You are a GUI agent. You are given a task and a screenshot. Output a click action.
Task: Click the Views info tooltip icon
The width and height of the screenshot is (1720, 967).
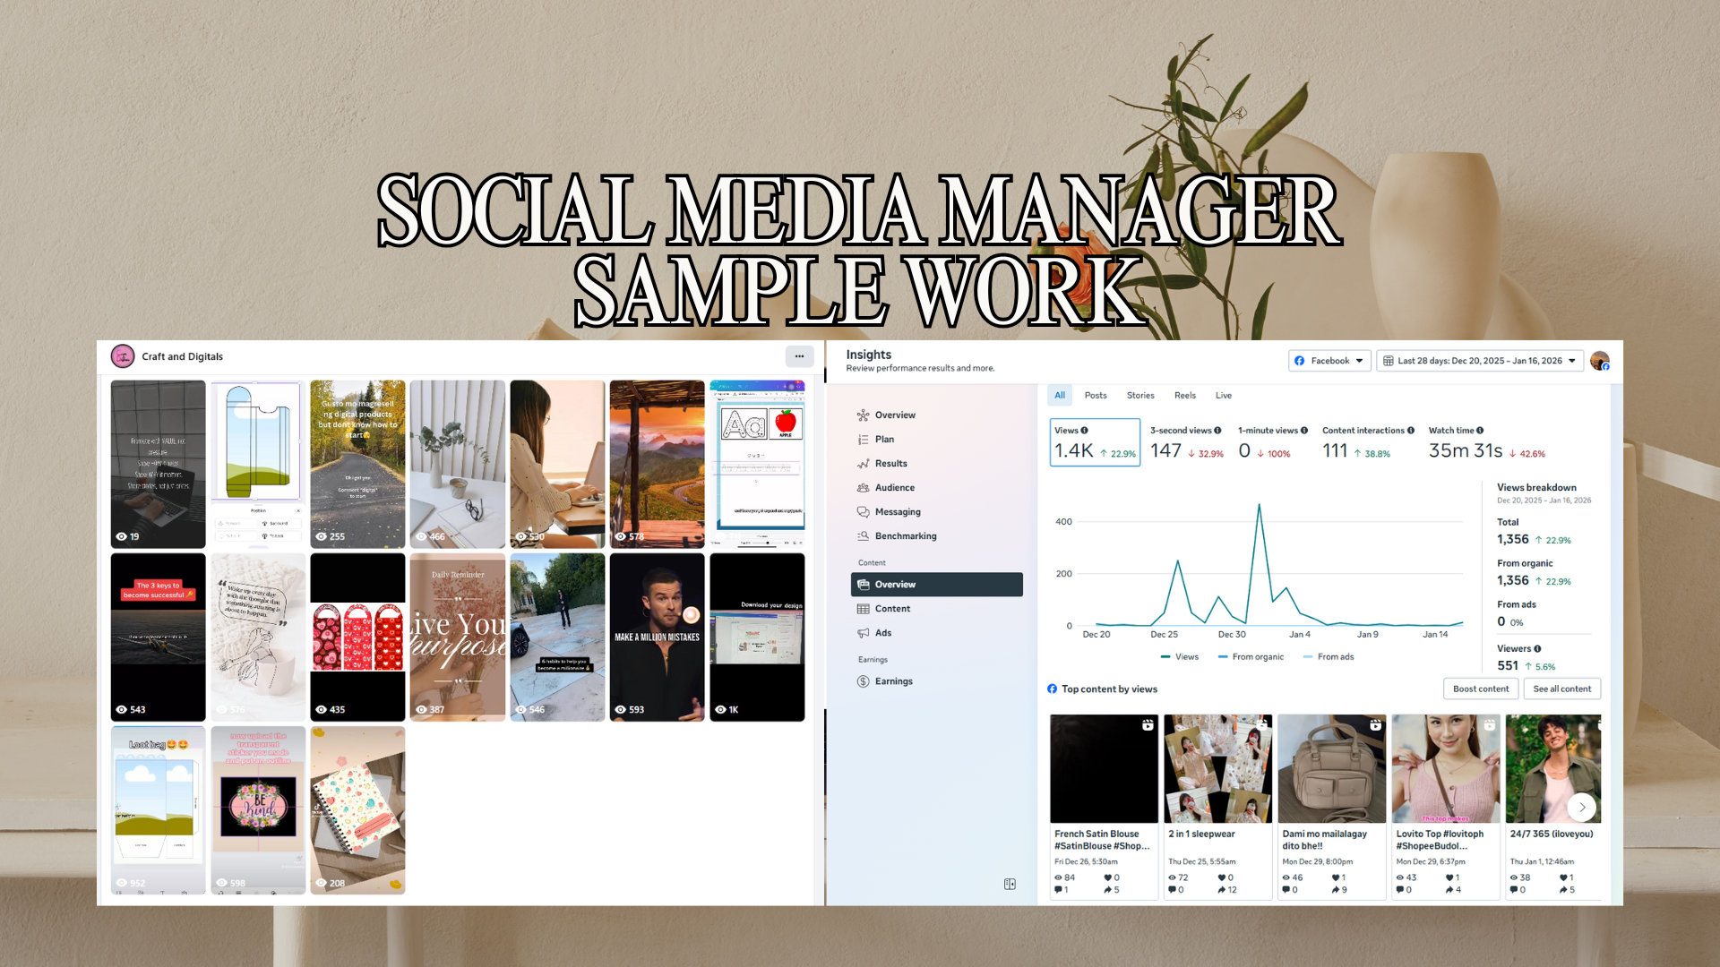point(1084,431)
